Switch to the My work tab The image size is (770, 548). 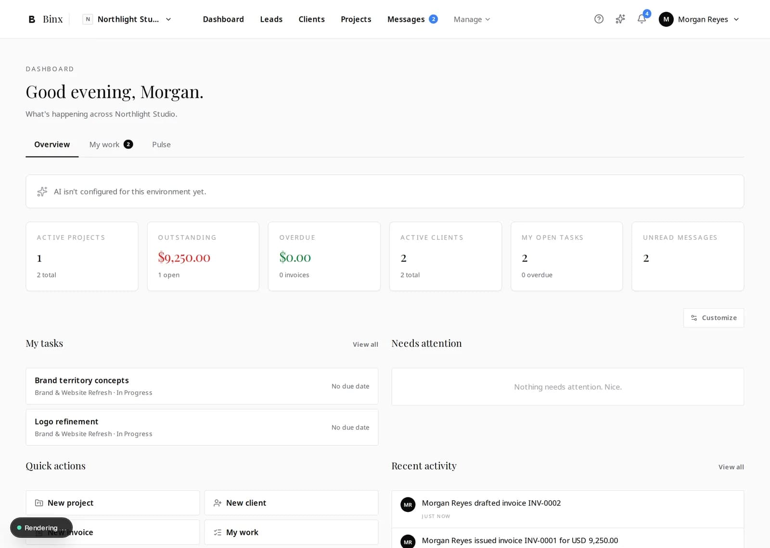click(x=111, y=144)
